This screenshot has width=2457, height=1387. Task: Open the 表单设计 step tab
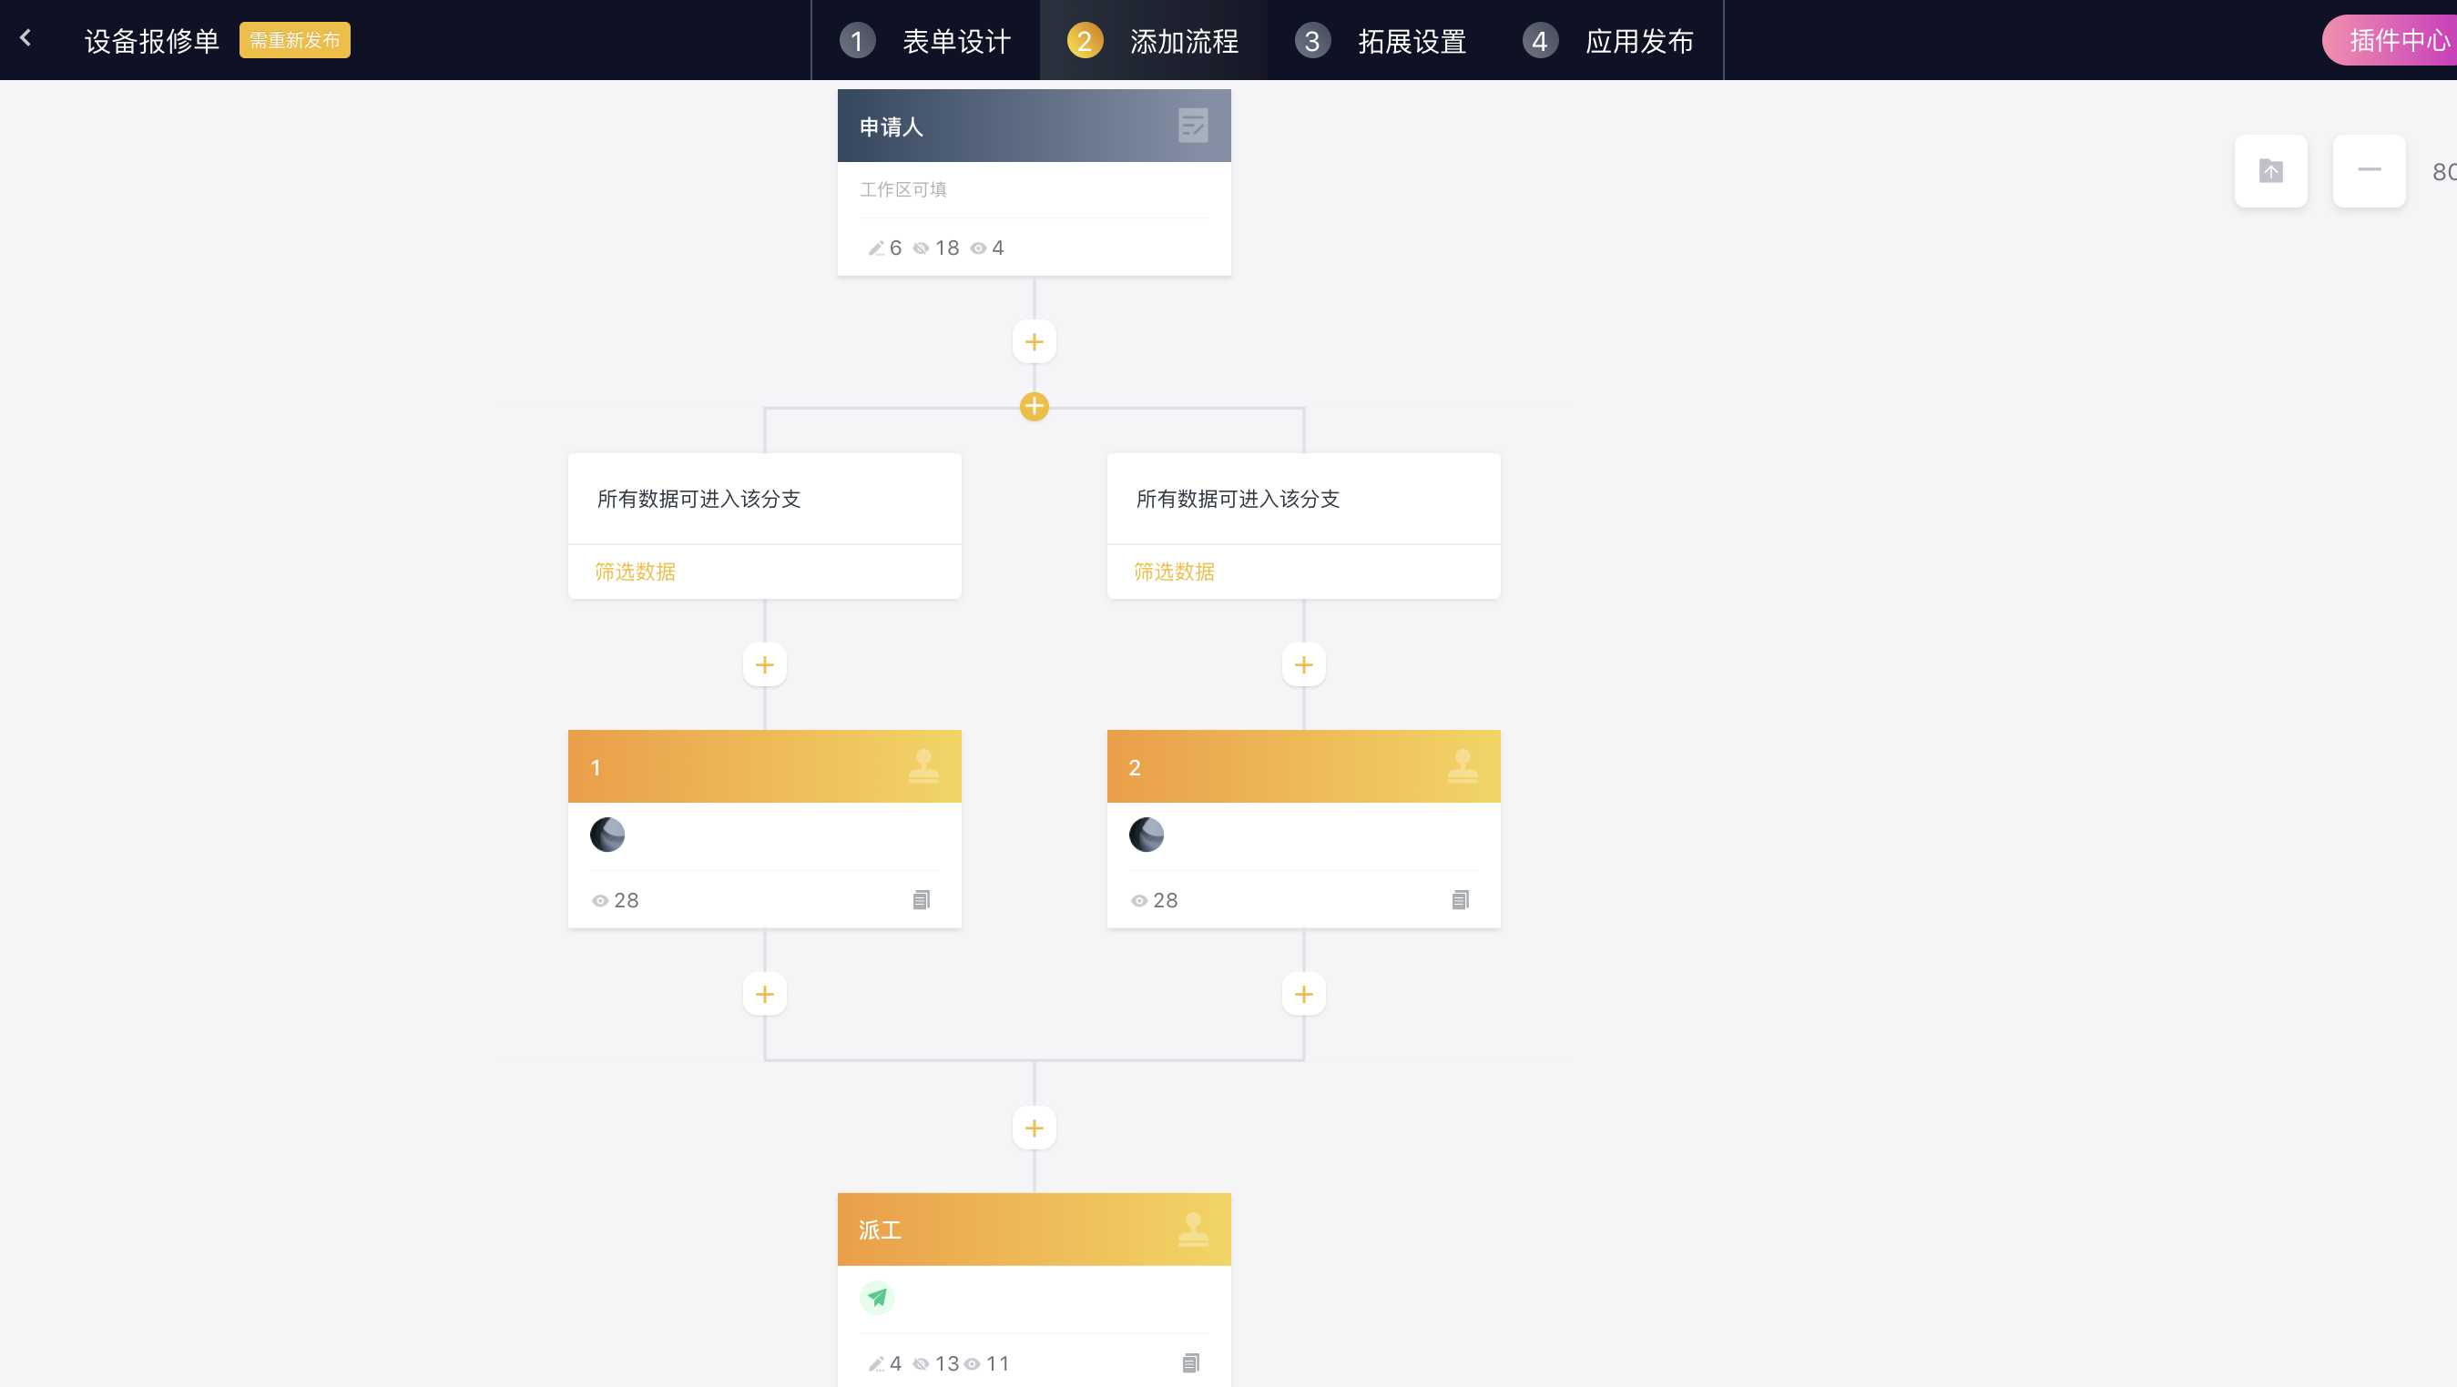click(925, 40)
